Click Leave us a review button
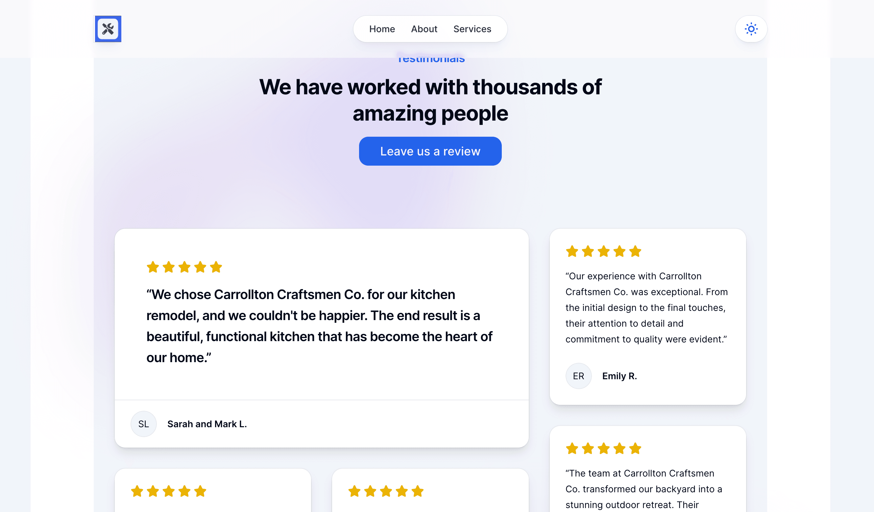Image resolution: width=874 pixels, height=512 pixels. pyautogui.click(x=430, y=151)
